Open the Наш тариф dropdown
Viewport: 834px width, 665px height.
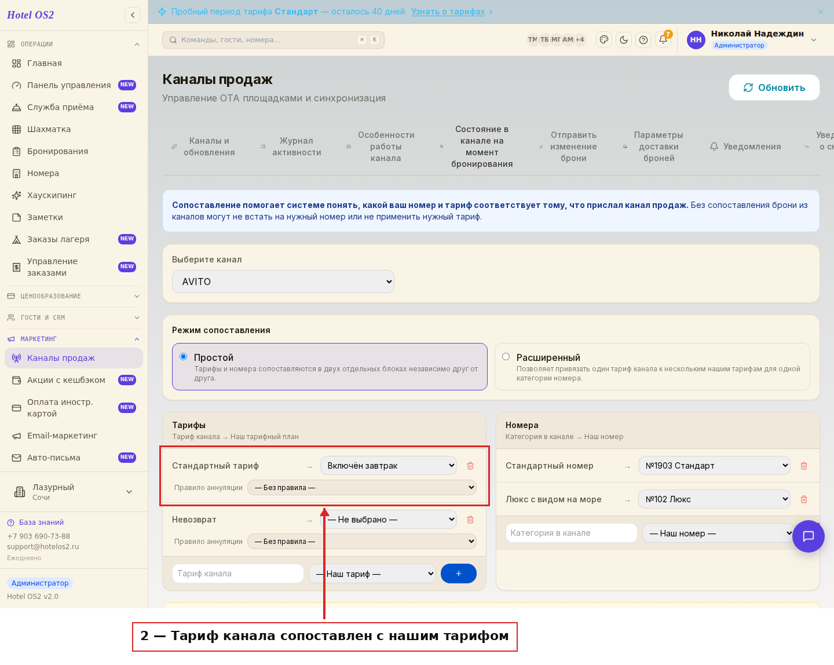tap(372, 573)
